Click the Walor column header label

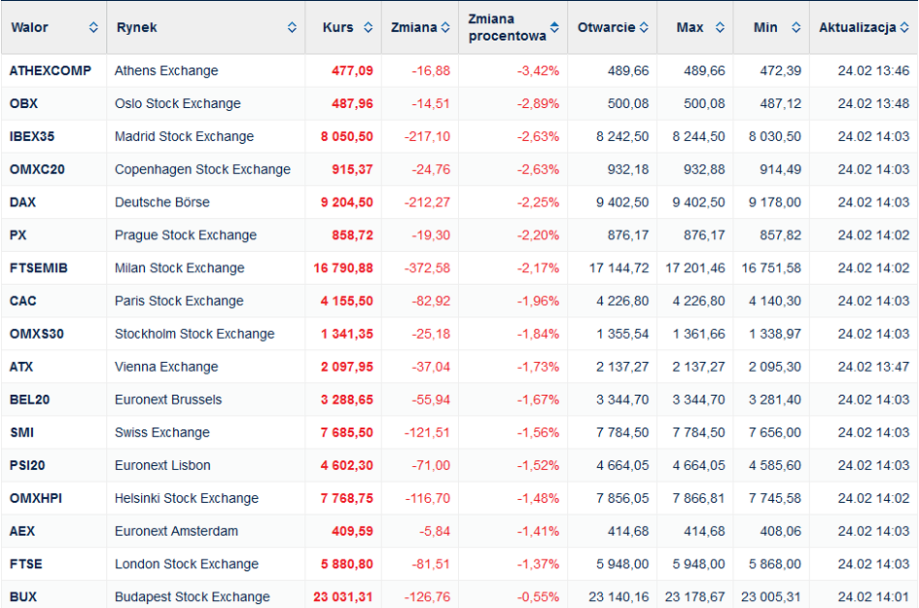29,27
